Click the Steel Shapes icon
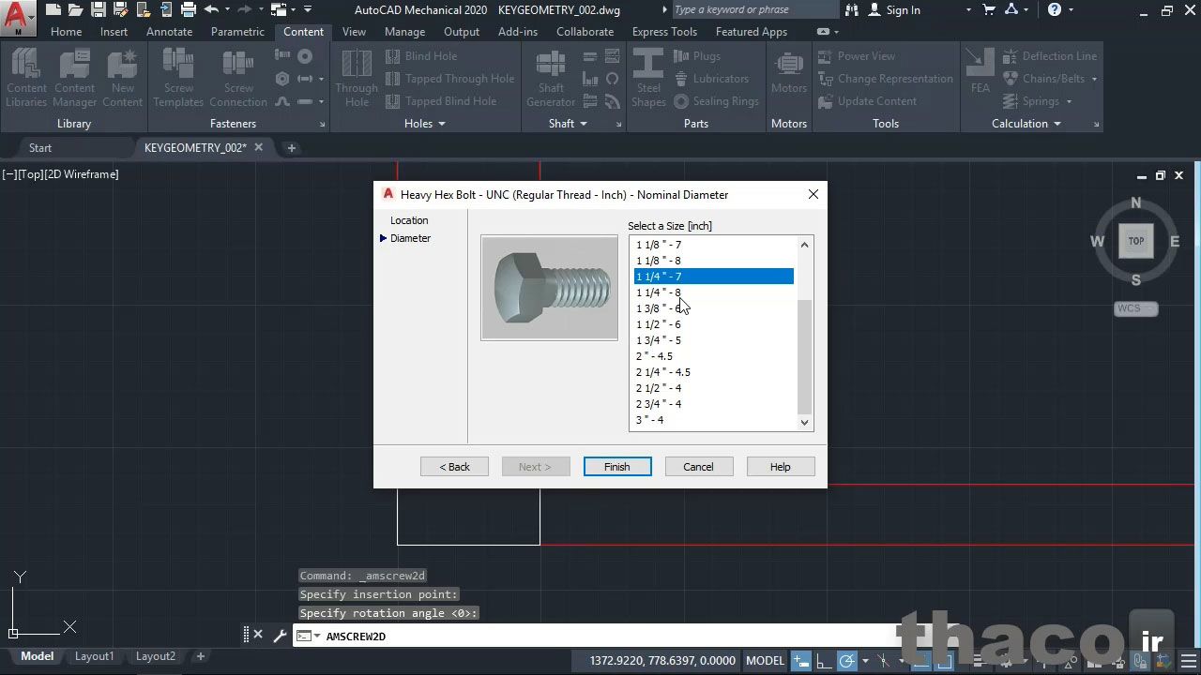 coord(648,79)
